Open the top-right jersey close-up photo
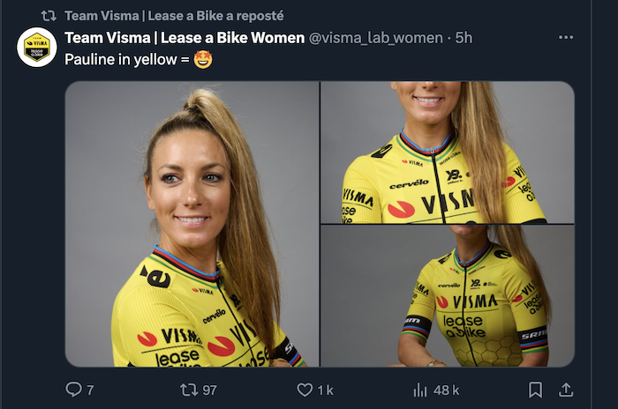 point(447,152)
